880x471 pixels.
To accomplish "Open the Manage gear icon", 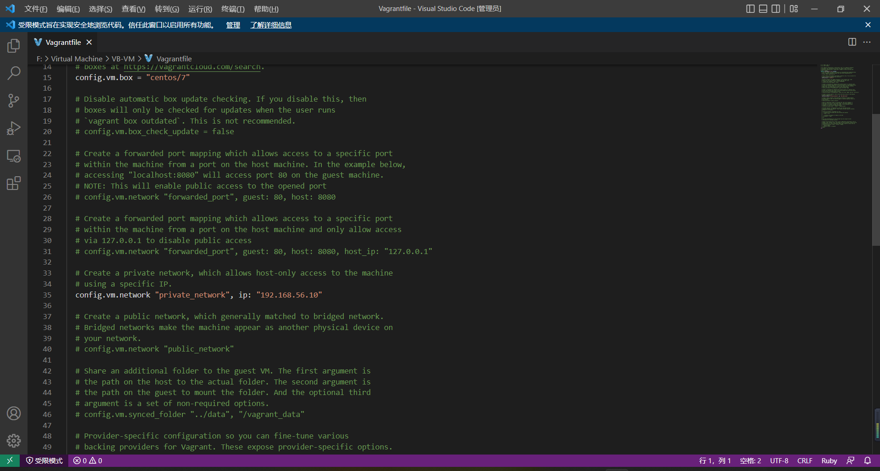I will (x=14, y=441).
